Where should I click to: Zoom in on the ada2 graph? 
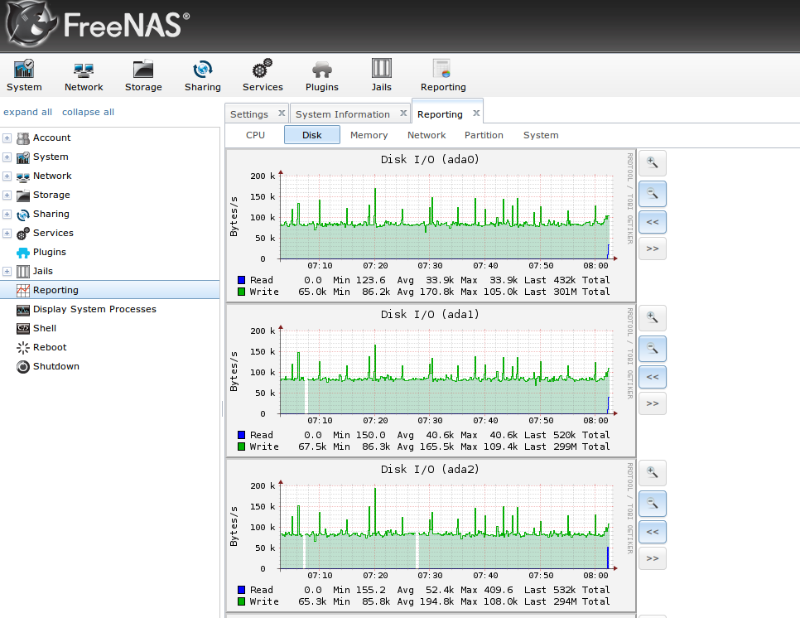[653, 473]
